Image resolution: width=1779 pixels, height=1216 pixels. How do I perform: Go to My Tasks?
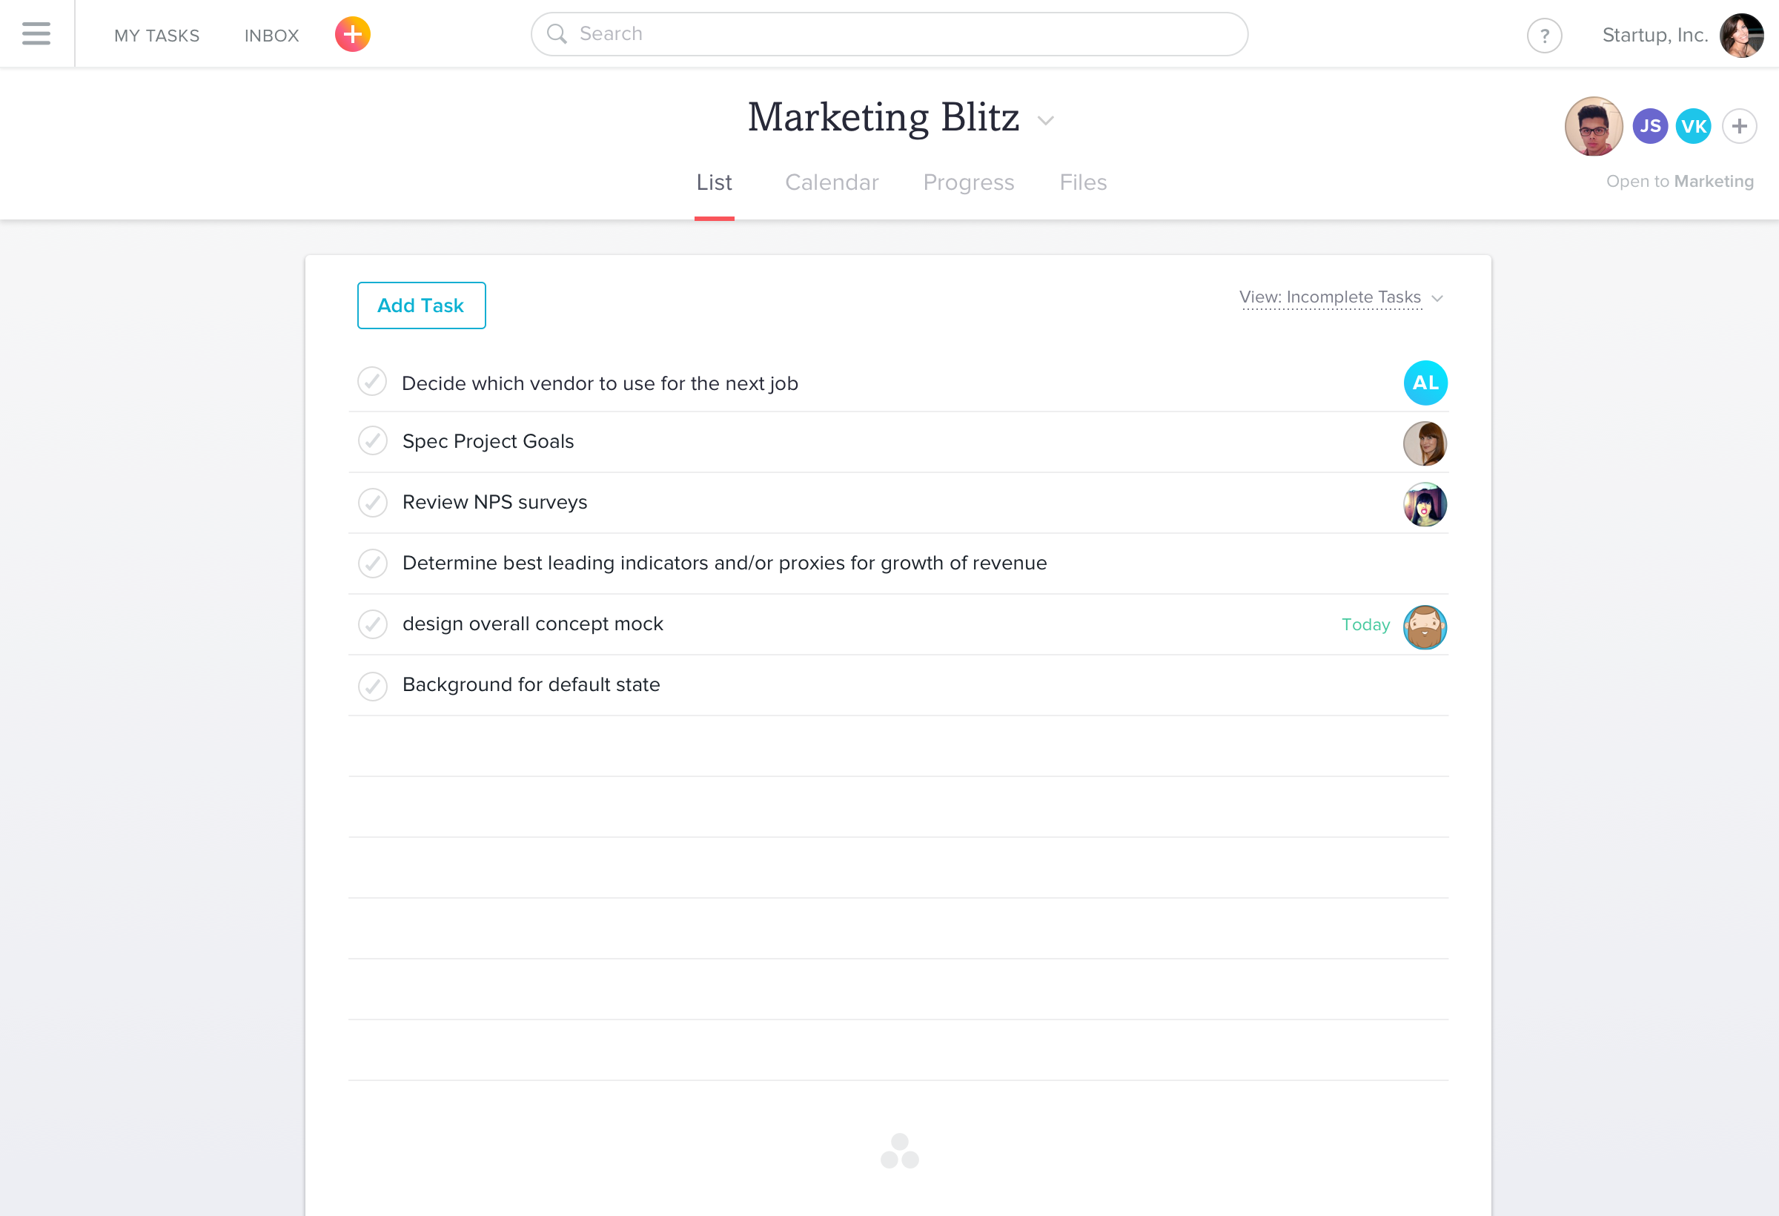157,36
